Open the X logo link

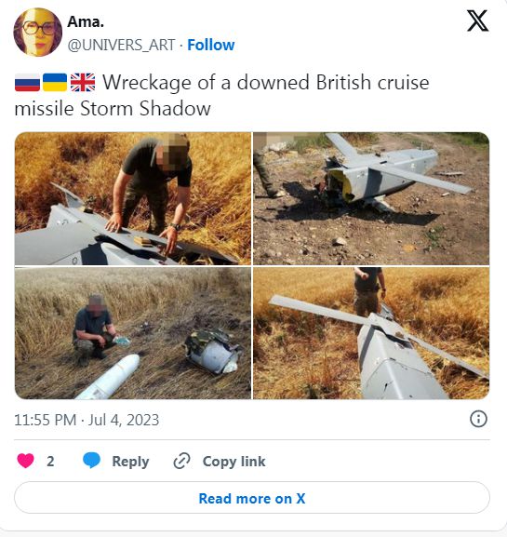477,20
